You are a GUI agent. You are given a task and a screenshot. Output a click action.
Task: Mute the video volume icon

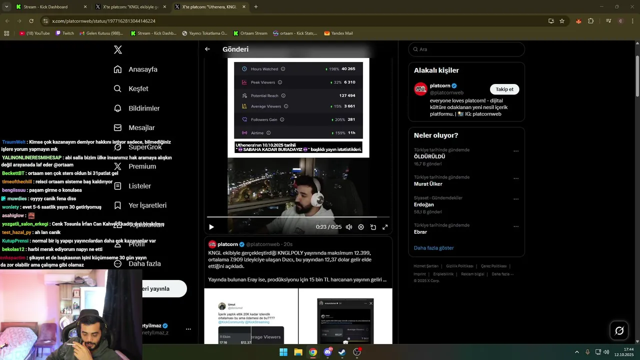(x=349, y=227)
